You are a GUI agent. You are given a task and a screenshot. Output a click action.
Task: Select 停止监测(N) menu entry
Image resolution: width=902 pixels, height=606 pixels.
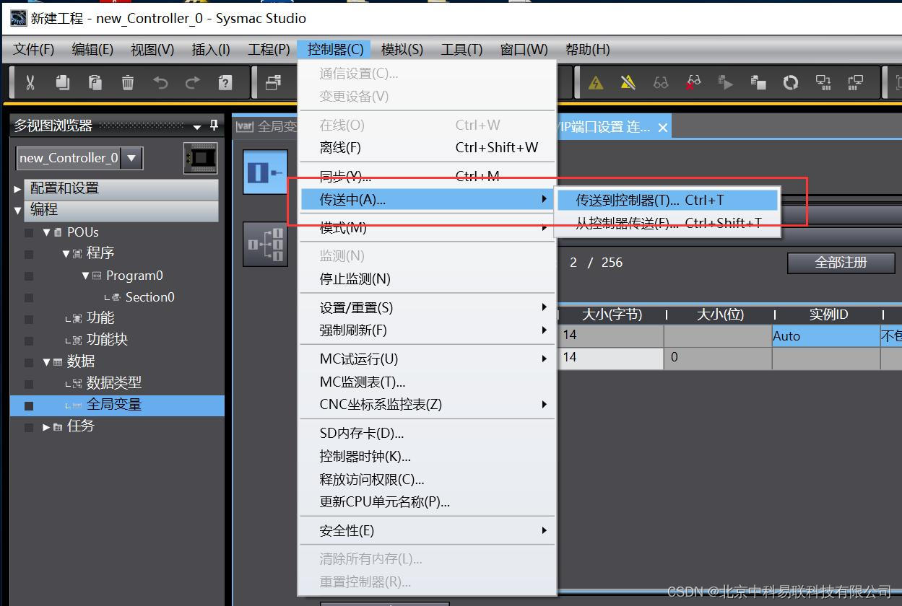click(428, 278)
